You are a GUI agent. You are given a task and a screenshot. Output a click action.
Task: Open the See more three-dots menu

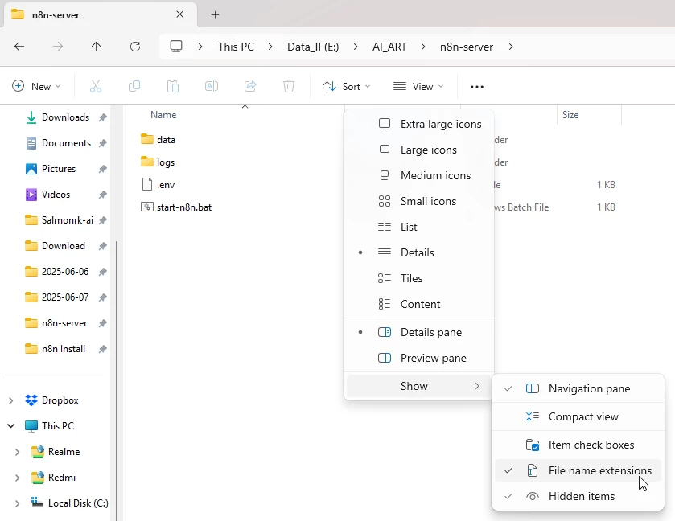pos(477,86)
